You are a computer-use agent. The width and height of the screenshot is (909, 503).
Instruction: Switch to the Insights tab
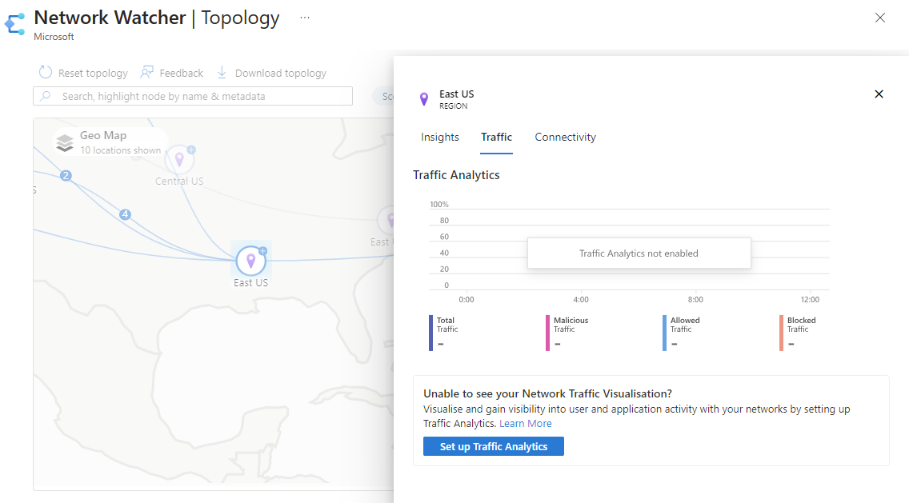[440, 138]
